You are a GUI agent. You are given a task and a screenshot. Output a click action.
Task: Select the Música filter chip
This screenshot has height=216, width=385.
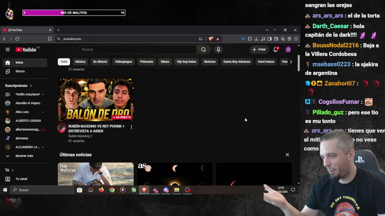(x=80, y=62)
